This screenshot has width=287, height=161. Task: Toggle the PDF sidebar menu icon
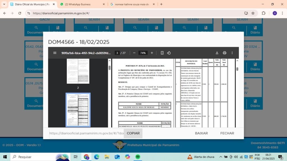[55, 53]
